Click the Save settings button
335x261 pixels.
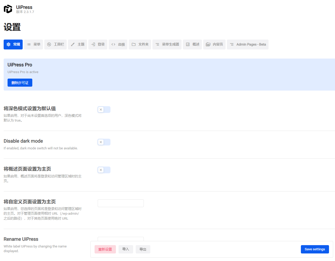click(x=315, y=249)
